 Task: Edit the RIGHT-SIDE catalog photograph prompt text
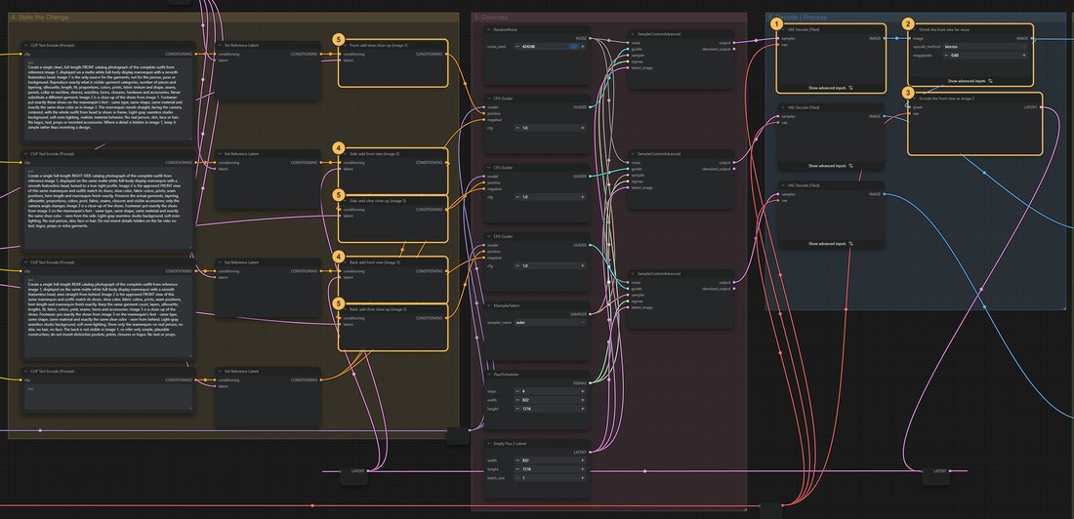click(x=108, y=209)
